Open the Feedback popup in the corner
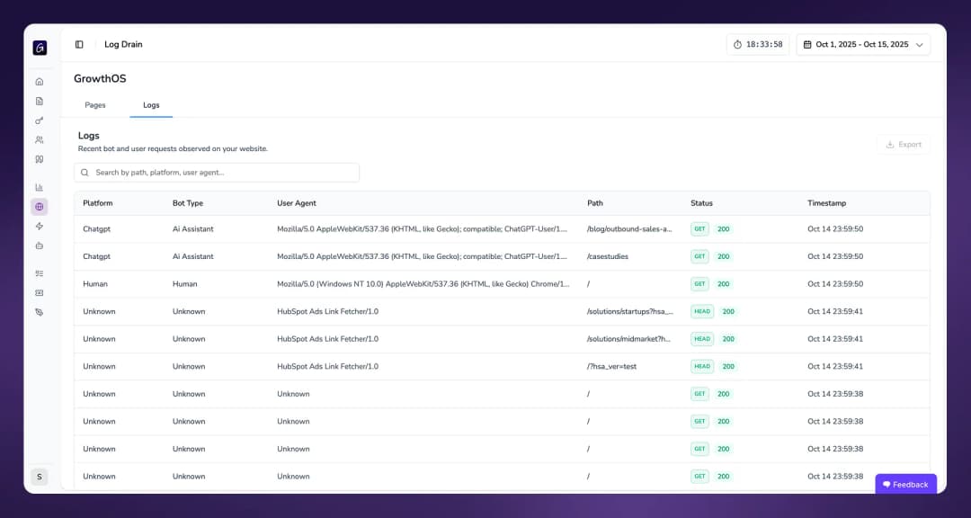 click(x=905, y=484)
